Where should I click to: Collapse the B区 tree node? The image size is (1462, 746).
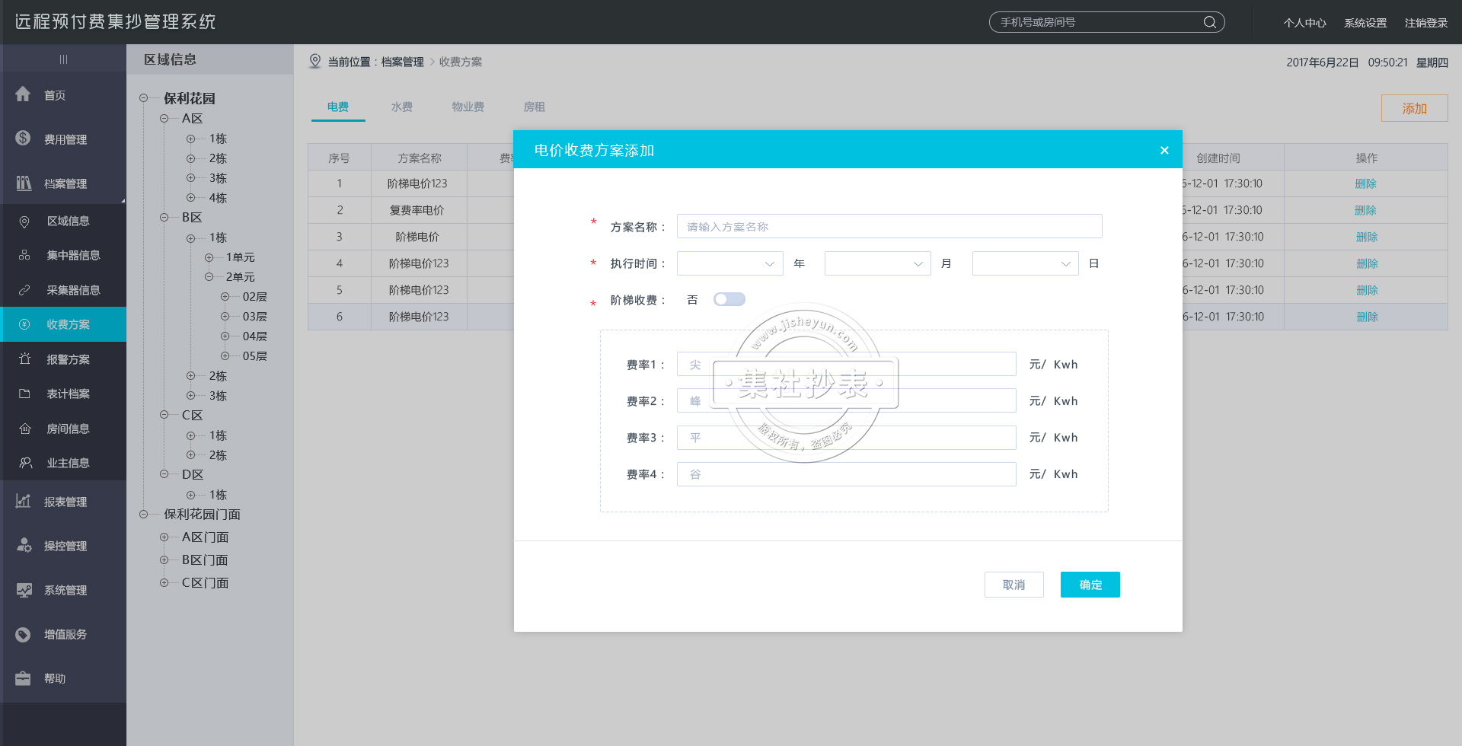[164, 217]
